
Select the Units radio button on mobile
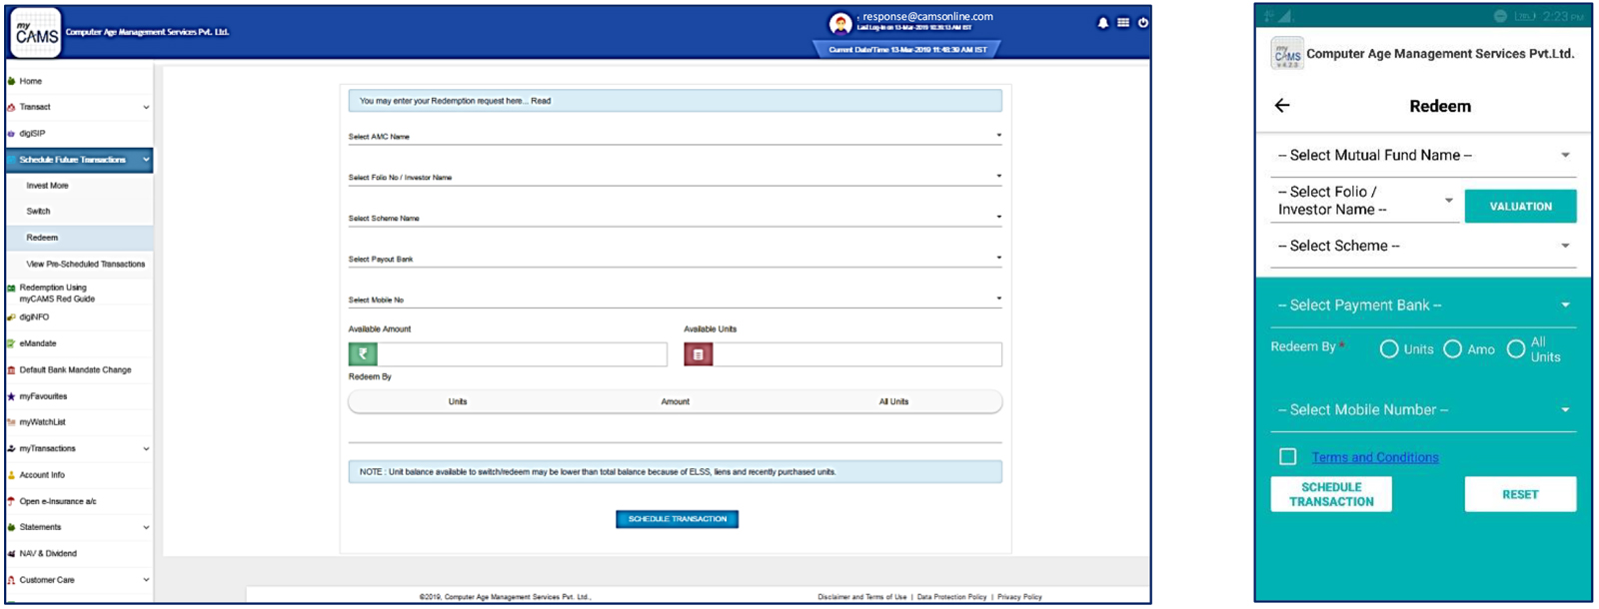click(1388, 349)
